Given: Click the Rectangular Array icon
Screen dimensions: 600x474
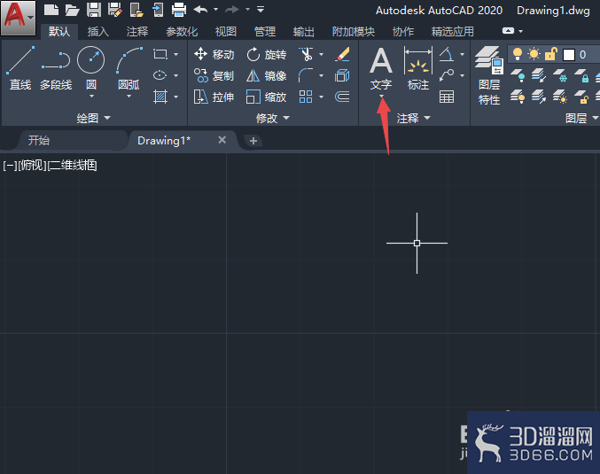Looking at the screenshot, I should [306, 97].
